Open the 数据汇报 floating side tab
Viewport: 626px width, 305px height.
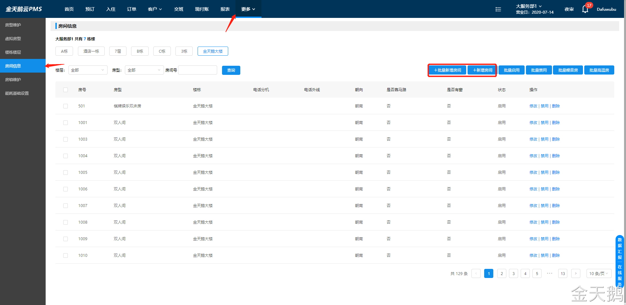(x=620, y=248)
